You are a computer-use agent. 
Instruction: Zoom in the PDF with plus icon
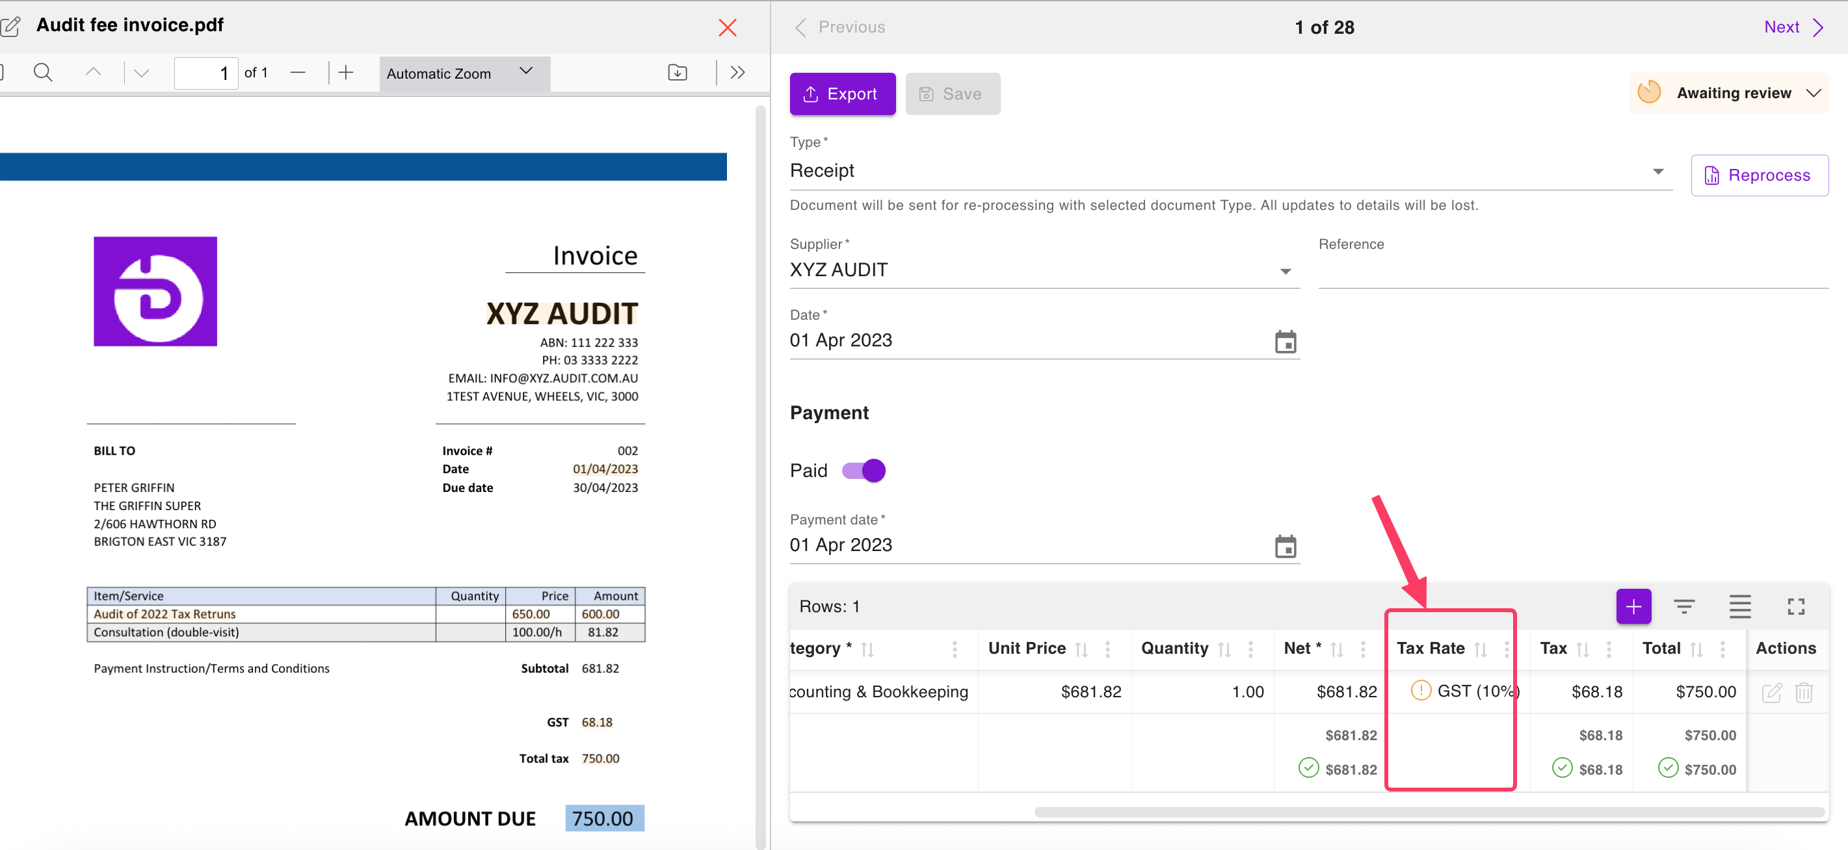346,72
